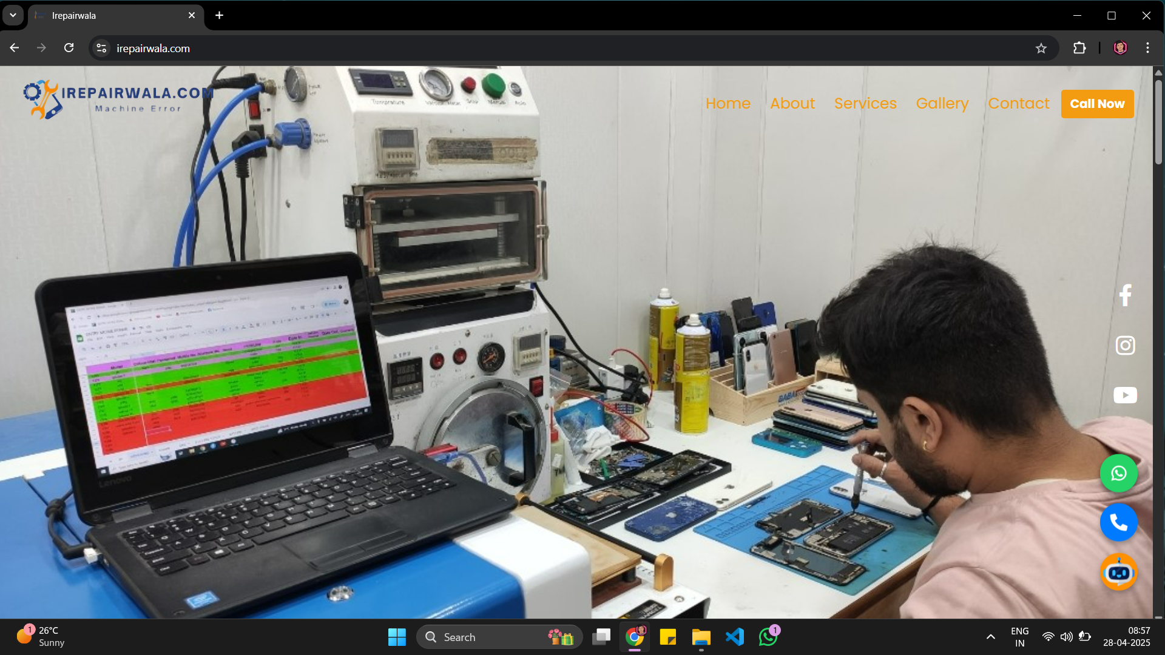The image size is (1165, 655).
Task: Open the Chrome extensions puzzle icon
Action: (1079, 48)
